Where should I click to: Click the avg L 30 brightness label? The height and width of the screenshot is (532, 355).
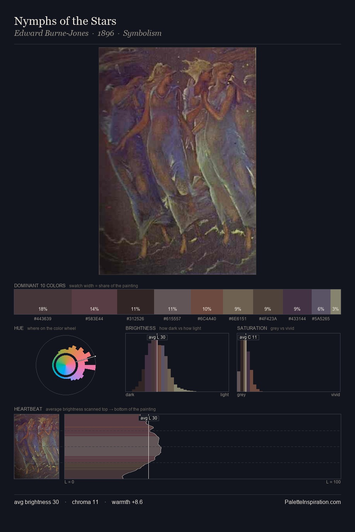coord(157,337)
